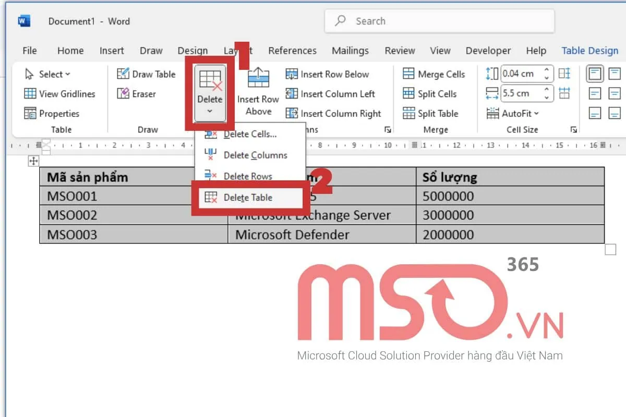626x417 pixels.
Task: Select top-left cell alignment option
Action: click(x=595, y=73)
